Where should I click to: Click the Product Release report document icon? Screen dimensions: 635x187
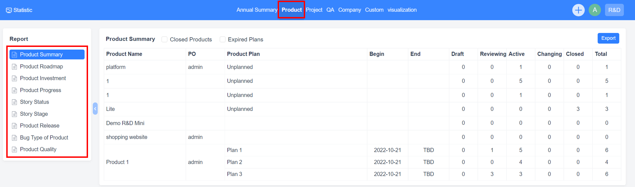point(14,126)
